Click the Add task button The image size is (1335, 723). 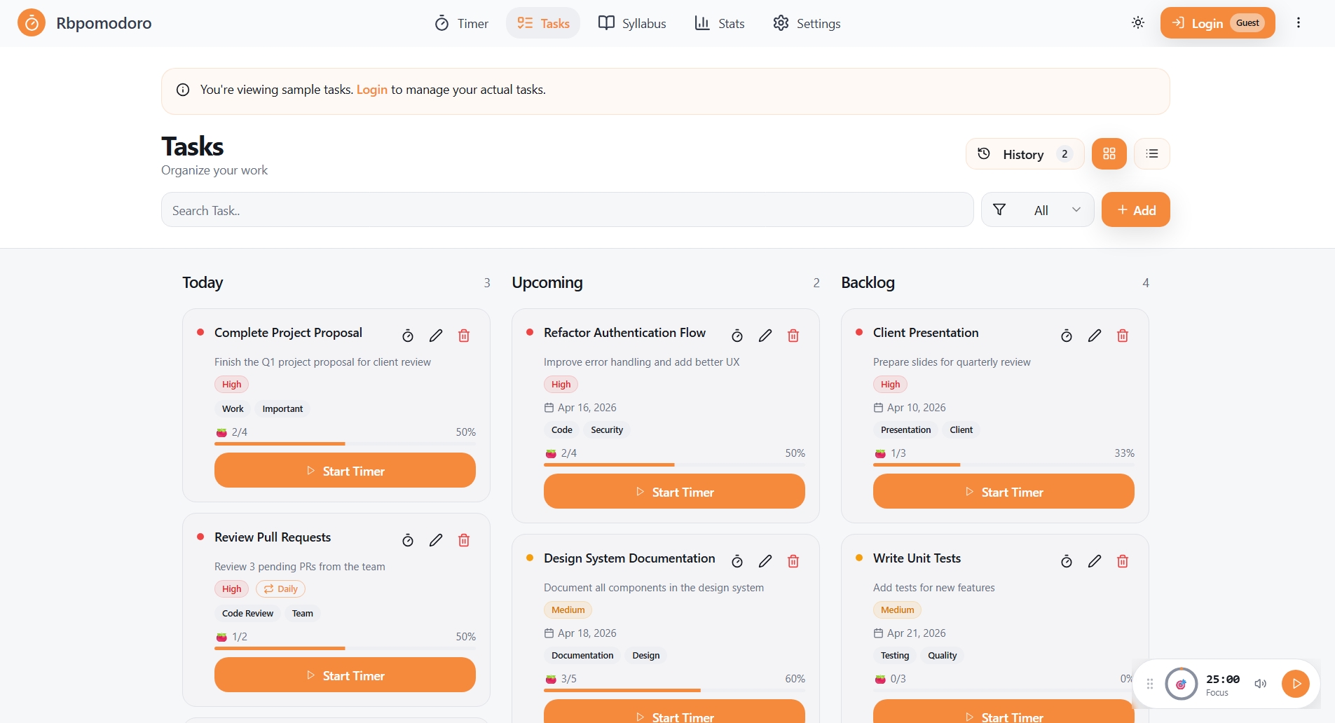1135,210
